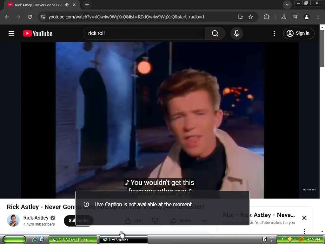Image resolution: width=325 pixels, height=244 pixels.
Task: View site information icon in address bar
Action: [x=43, y=17]
